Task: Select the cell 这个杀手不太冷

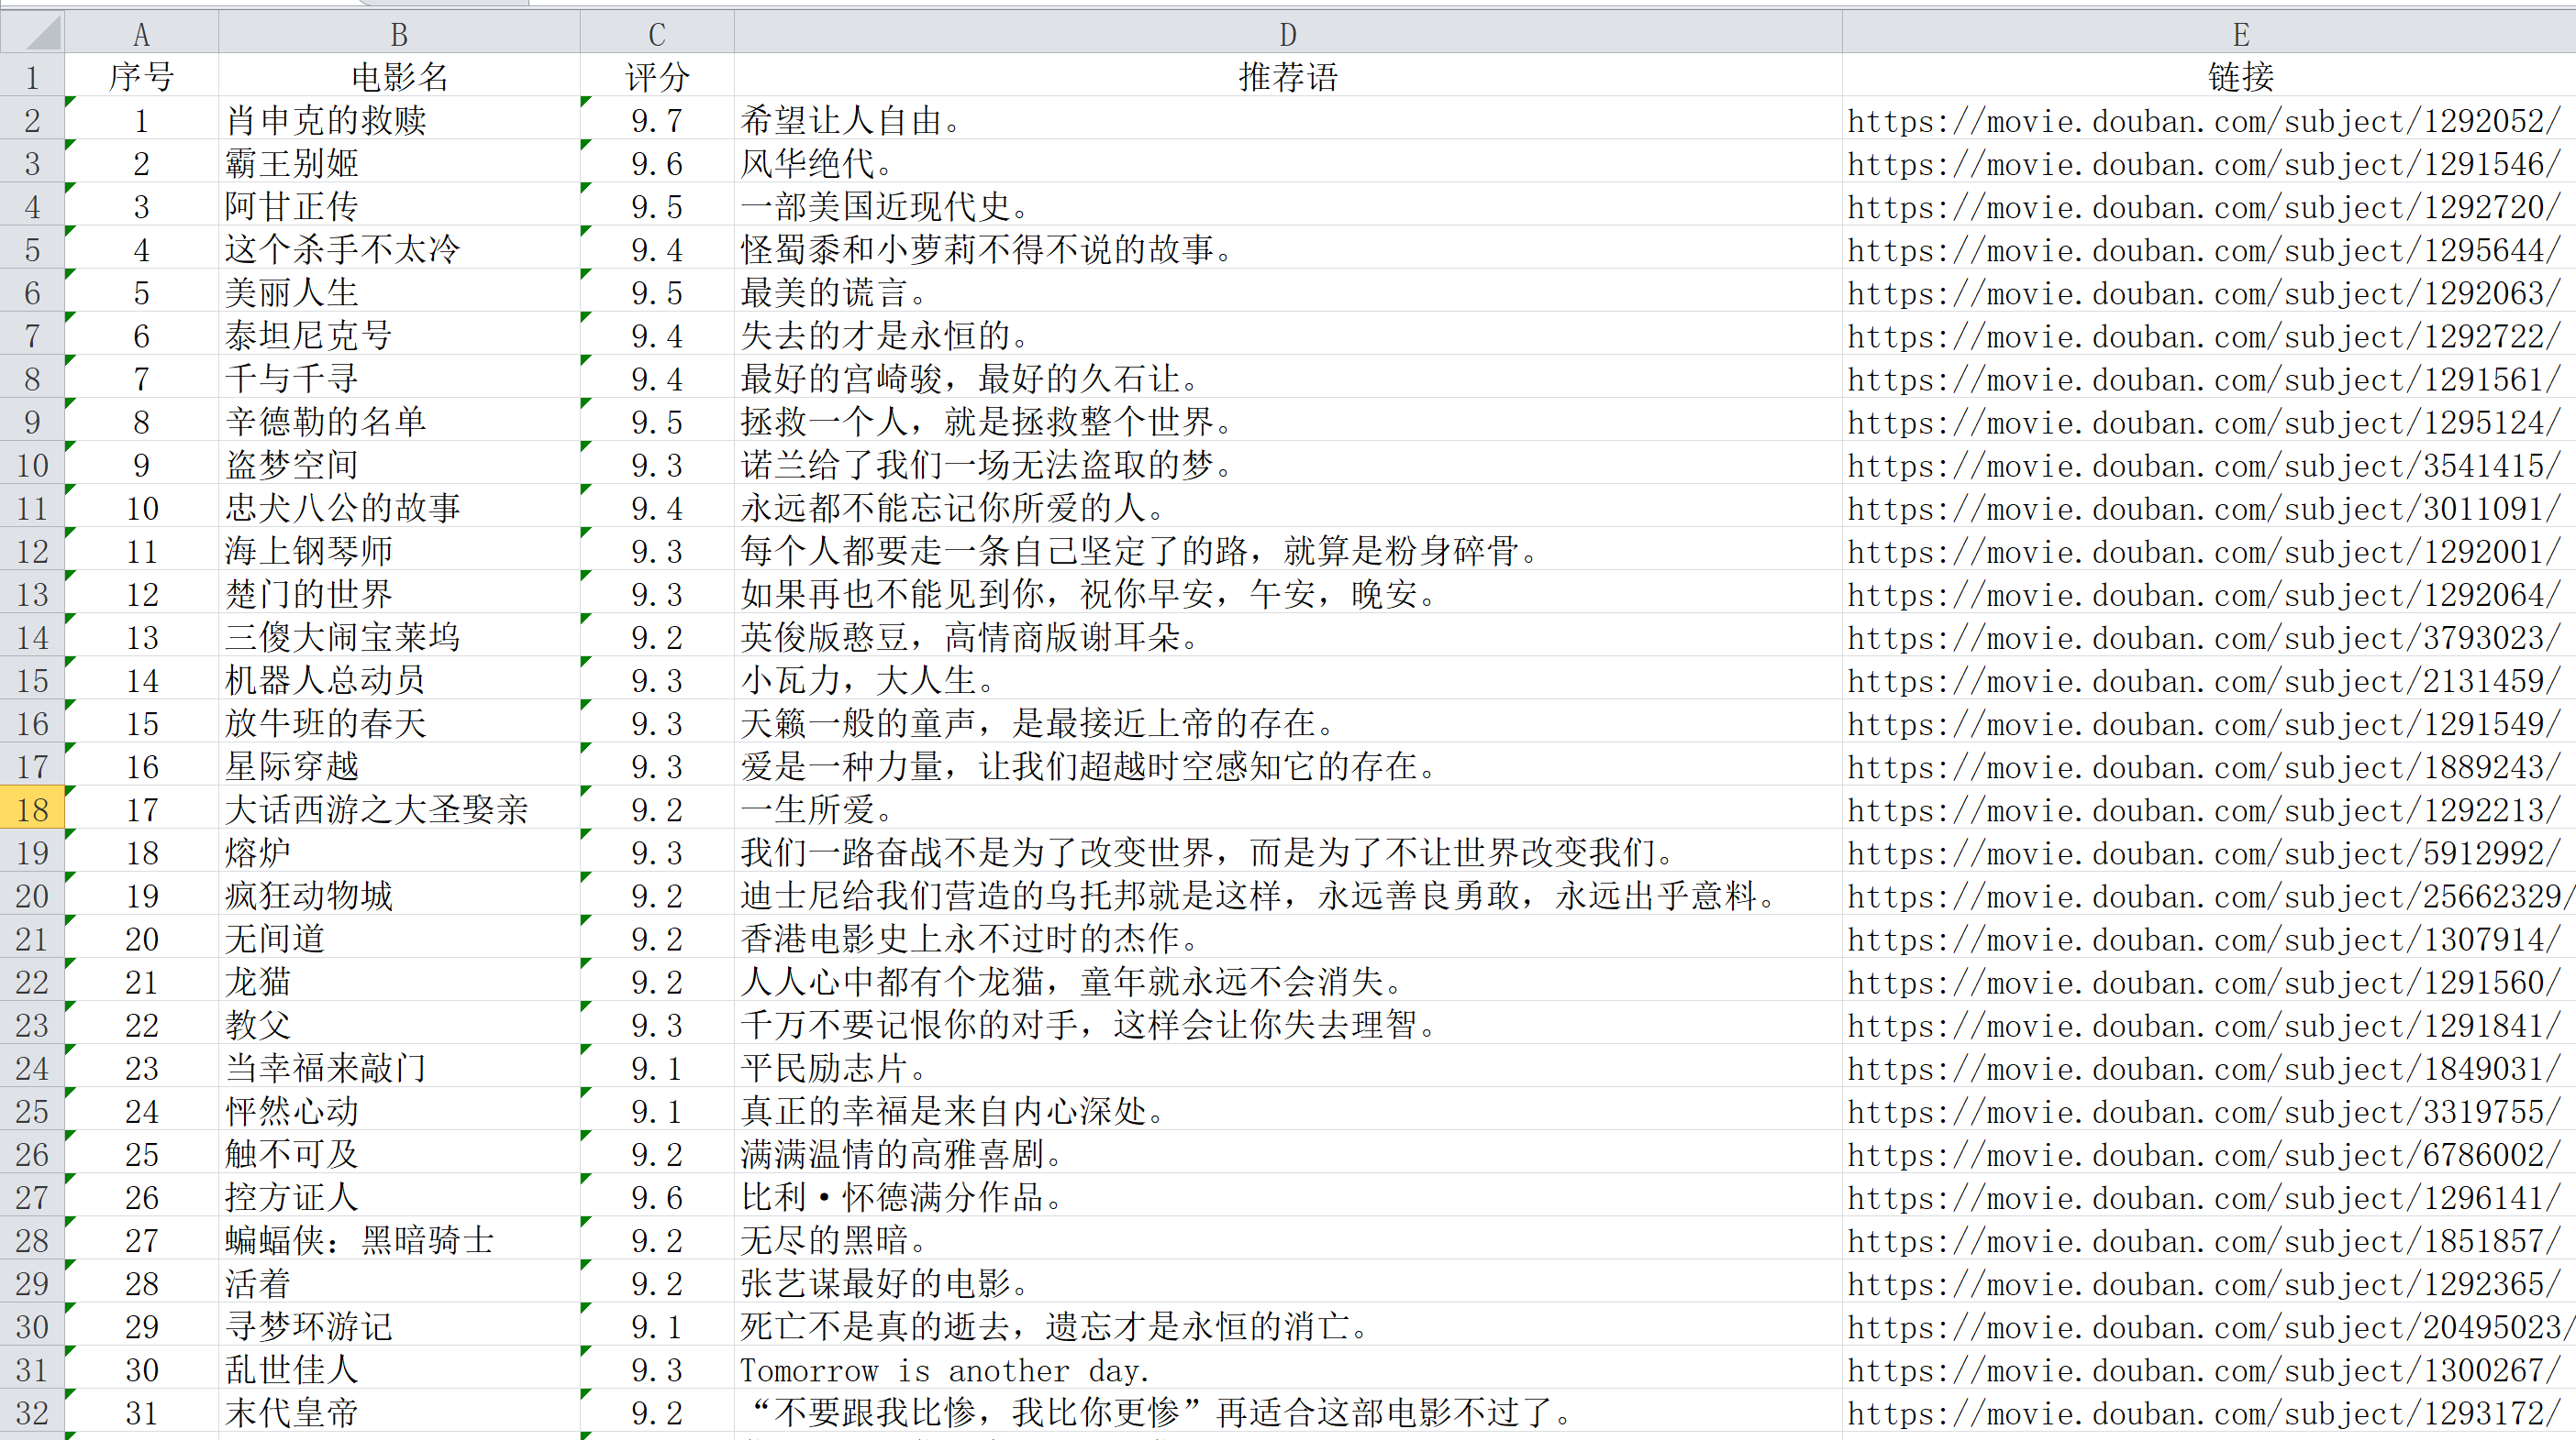Action: point(399,248)
